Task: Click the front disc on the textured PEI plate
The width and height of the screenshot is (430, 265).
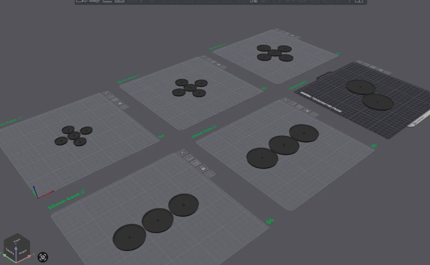Action: click(x=377, y=102)
